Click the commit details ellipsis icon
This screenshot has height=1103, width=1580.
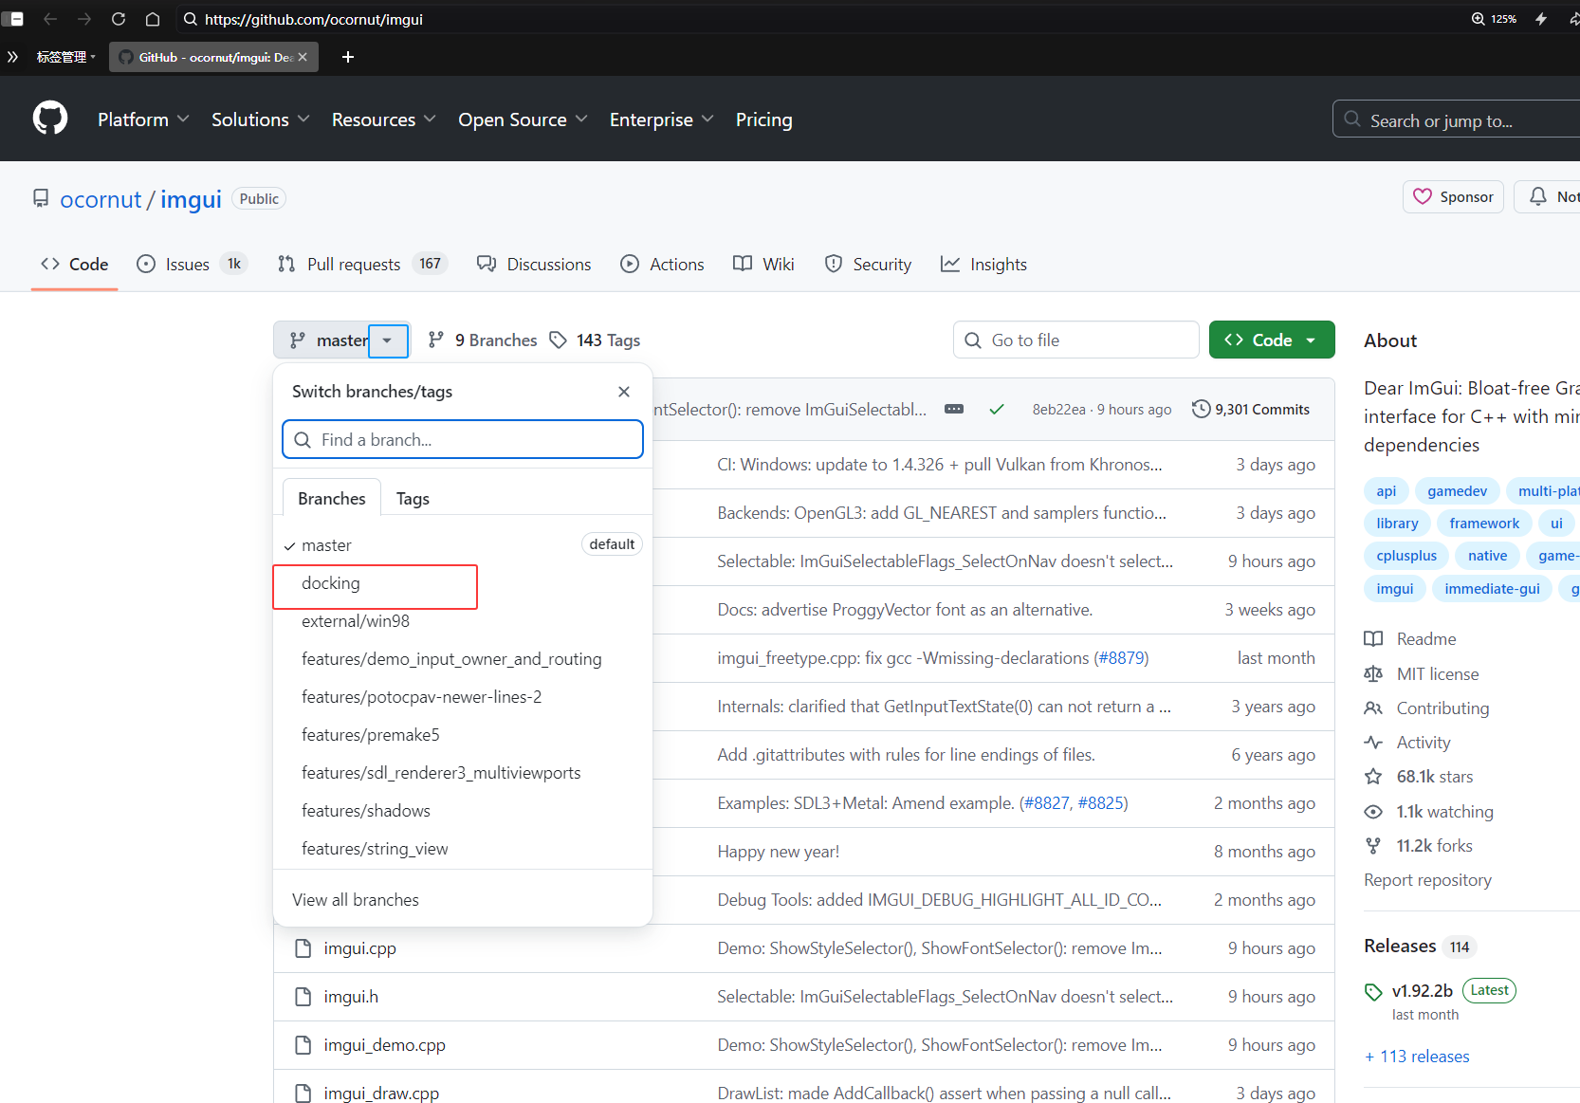coord(954,409)
